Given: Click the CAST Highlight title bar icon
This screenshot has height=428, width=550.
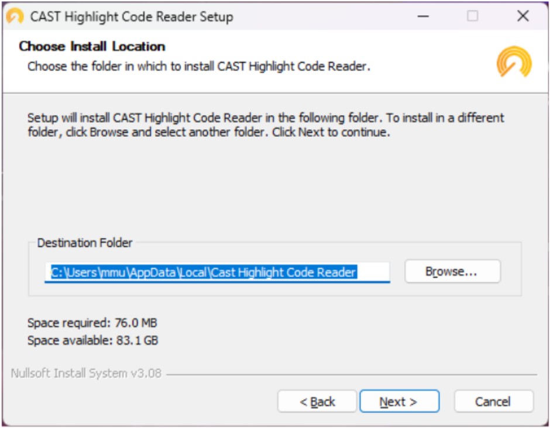Looking at the screenshot, I should pos(15,16).
